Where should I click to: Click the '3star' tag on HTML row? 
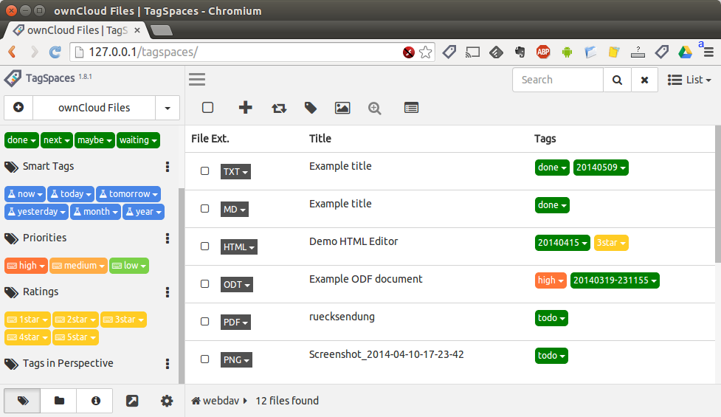pyautogui.click(x=611, y=243)
